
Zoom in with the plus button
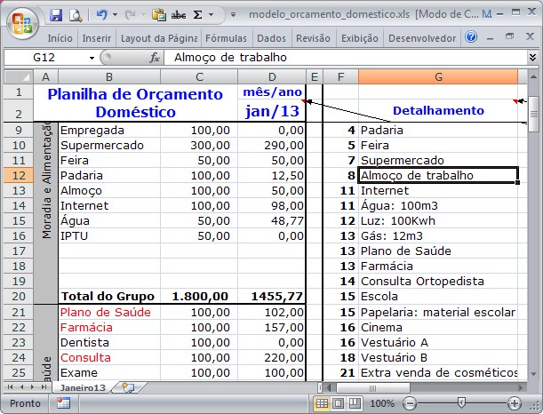pos(515,403)
